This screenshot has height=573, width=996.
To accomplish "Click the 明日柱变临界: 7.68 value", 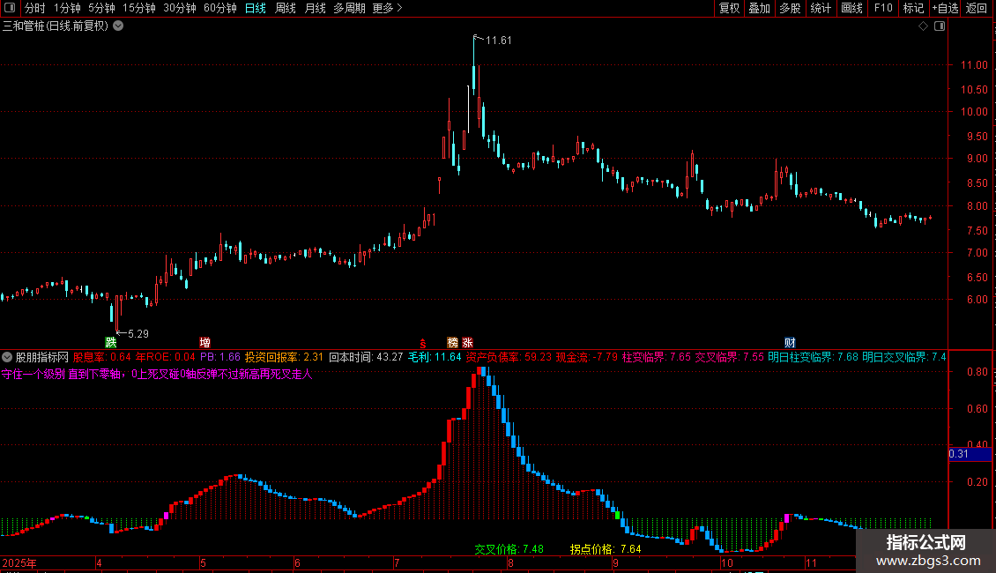I will pyautogui.click(x=813, y=357).
